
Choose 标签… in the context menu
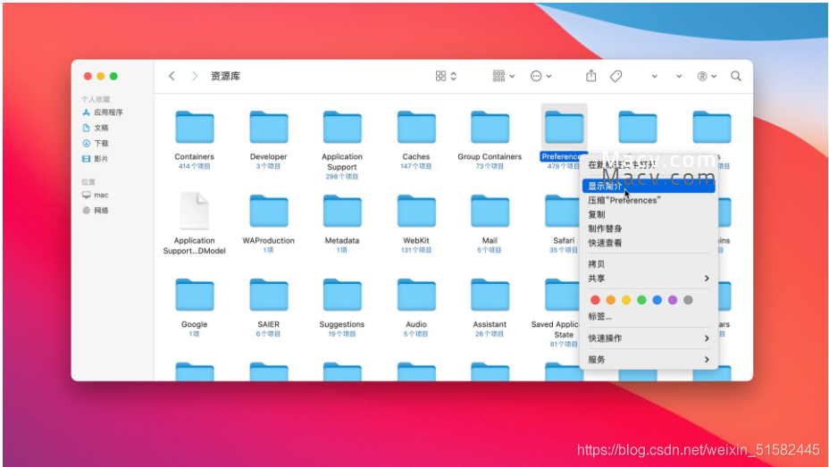point(649,316)
